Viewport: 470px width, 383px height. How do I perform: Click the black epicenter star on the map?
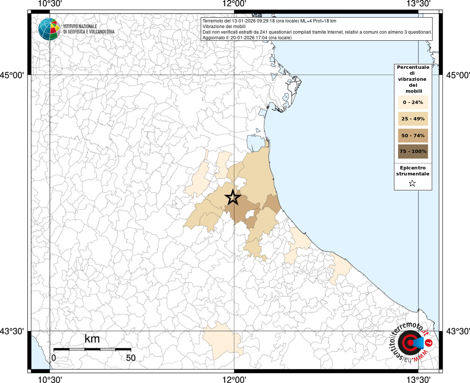click(233, 197)
